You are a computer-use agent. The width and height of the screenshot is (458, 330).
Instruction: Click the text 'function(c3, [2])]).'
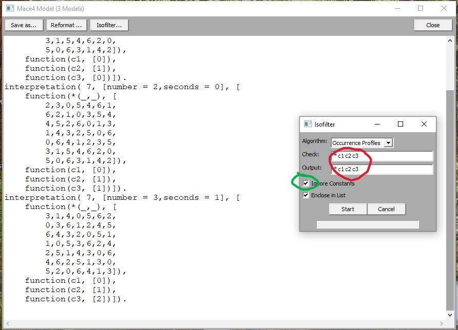[75, 299]
